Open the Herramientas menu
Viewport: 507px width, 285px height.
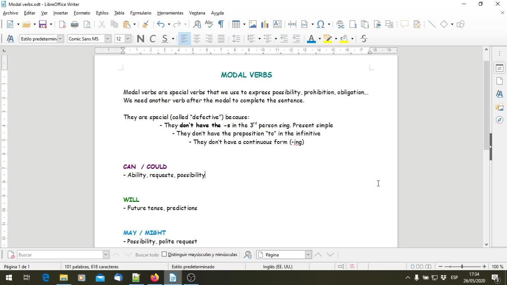pyautogui.click(x=170, y=13)
